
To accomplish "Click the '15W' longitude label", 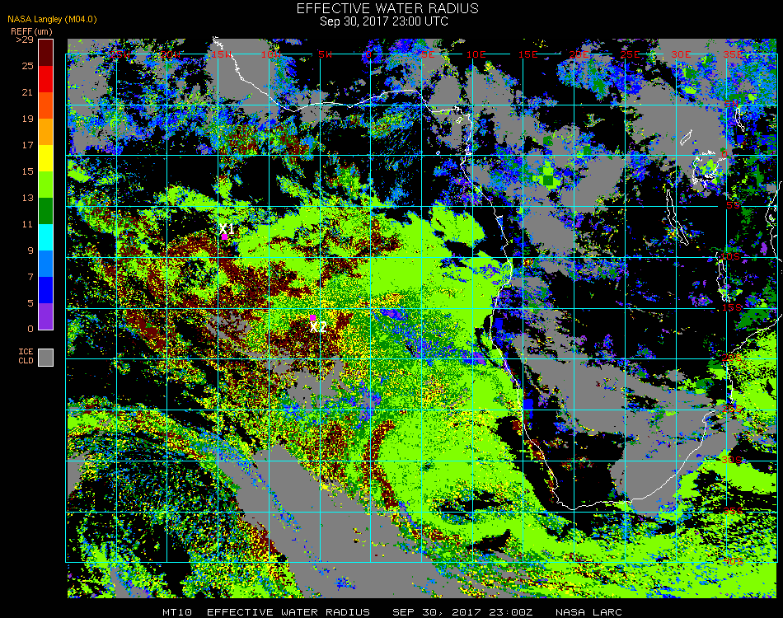I will [x=221, y=54].
